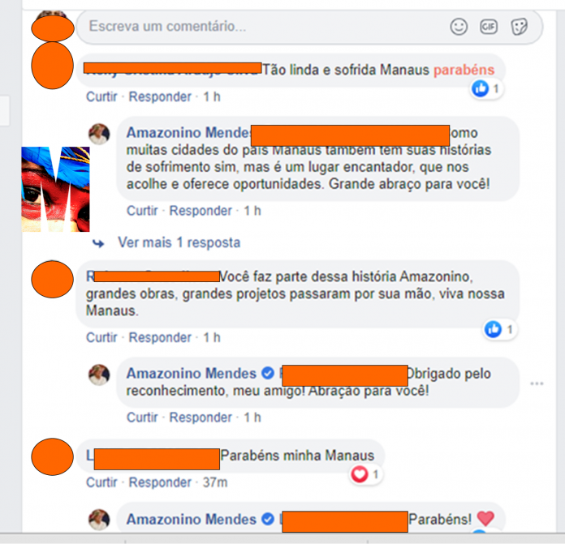
Task: Click Amazonino Mendes avatar in first reply
Action: pos(99,134)
